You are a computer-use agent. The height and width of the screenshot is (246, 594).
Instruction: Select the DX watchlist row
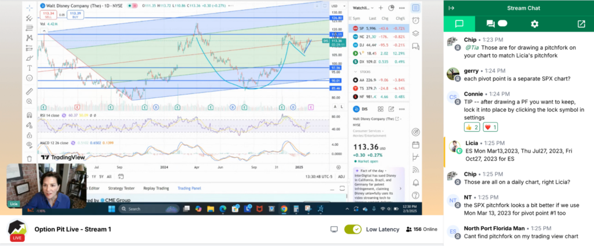pyautogui.click(x=379, y=62)
